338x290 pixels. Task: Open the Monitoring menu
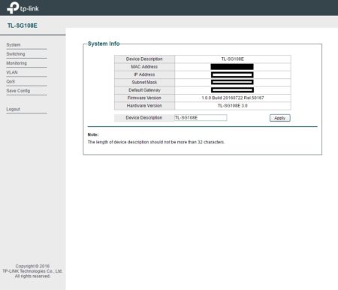click(x=17, y=63)
